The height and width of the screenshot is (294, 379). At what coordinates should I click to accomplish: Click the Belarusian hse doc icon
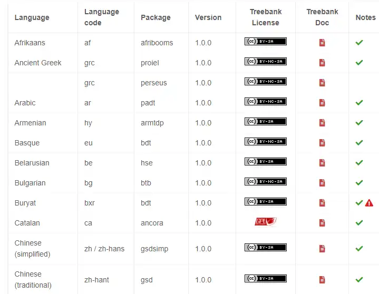322,163
